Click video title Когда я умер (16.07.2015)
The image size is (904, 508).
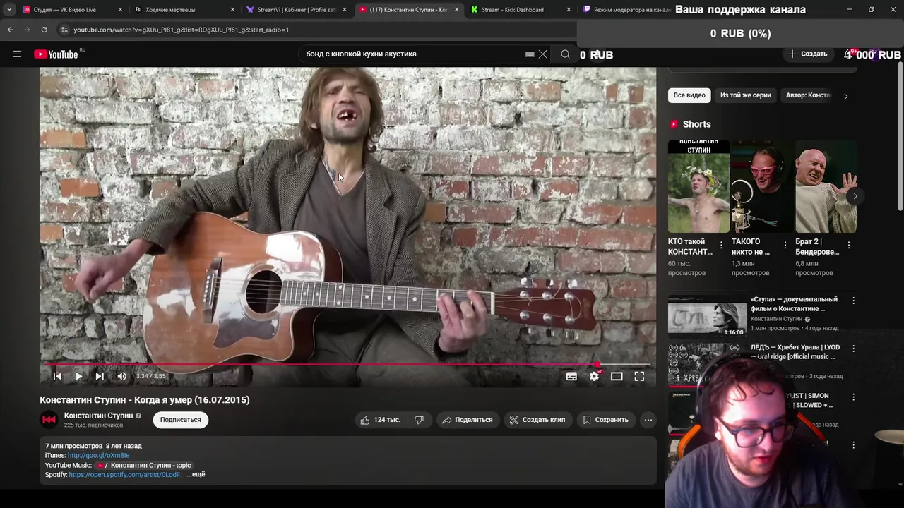[x=144, y=400]
